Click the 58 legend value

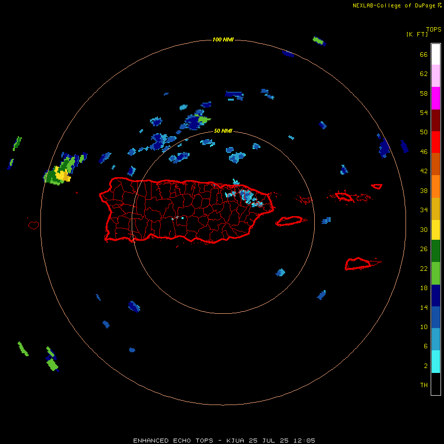tap(424, 93)
